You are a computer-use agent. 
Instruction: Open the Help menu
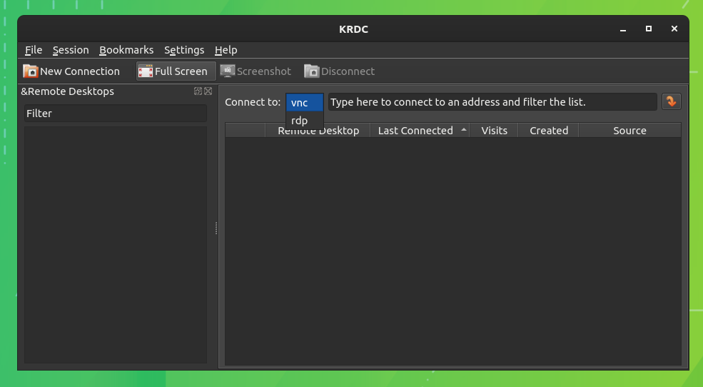pos(226,50)
